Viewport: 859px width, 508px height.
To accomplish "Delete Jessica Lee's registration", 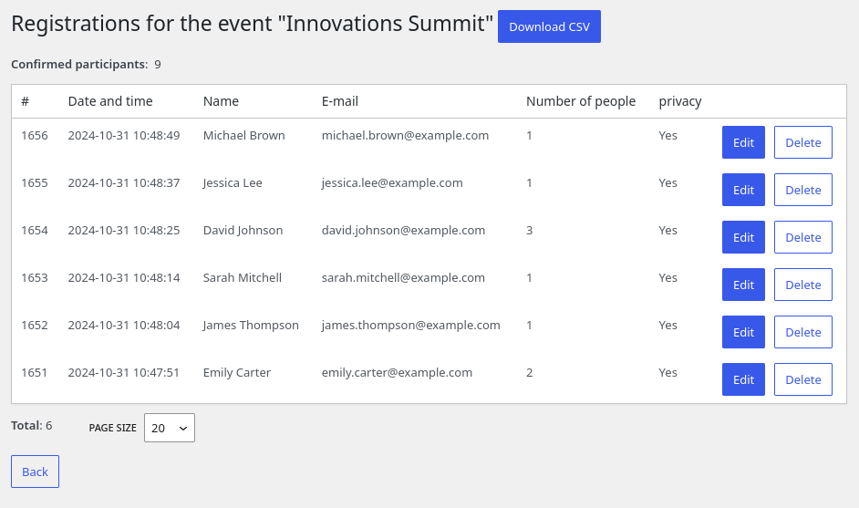I will click(802, 190).
